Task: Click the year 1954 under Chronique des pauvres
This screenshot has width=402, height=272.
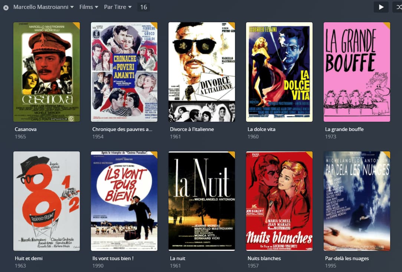Action: pos(98,137)
